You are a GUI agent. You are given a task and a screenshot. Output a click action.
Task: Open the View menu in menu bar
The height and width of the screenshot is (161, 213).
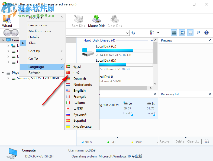[24, 11]
